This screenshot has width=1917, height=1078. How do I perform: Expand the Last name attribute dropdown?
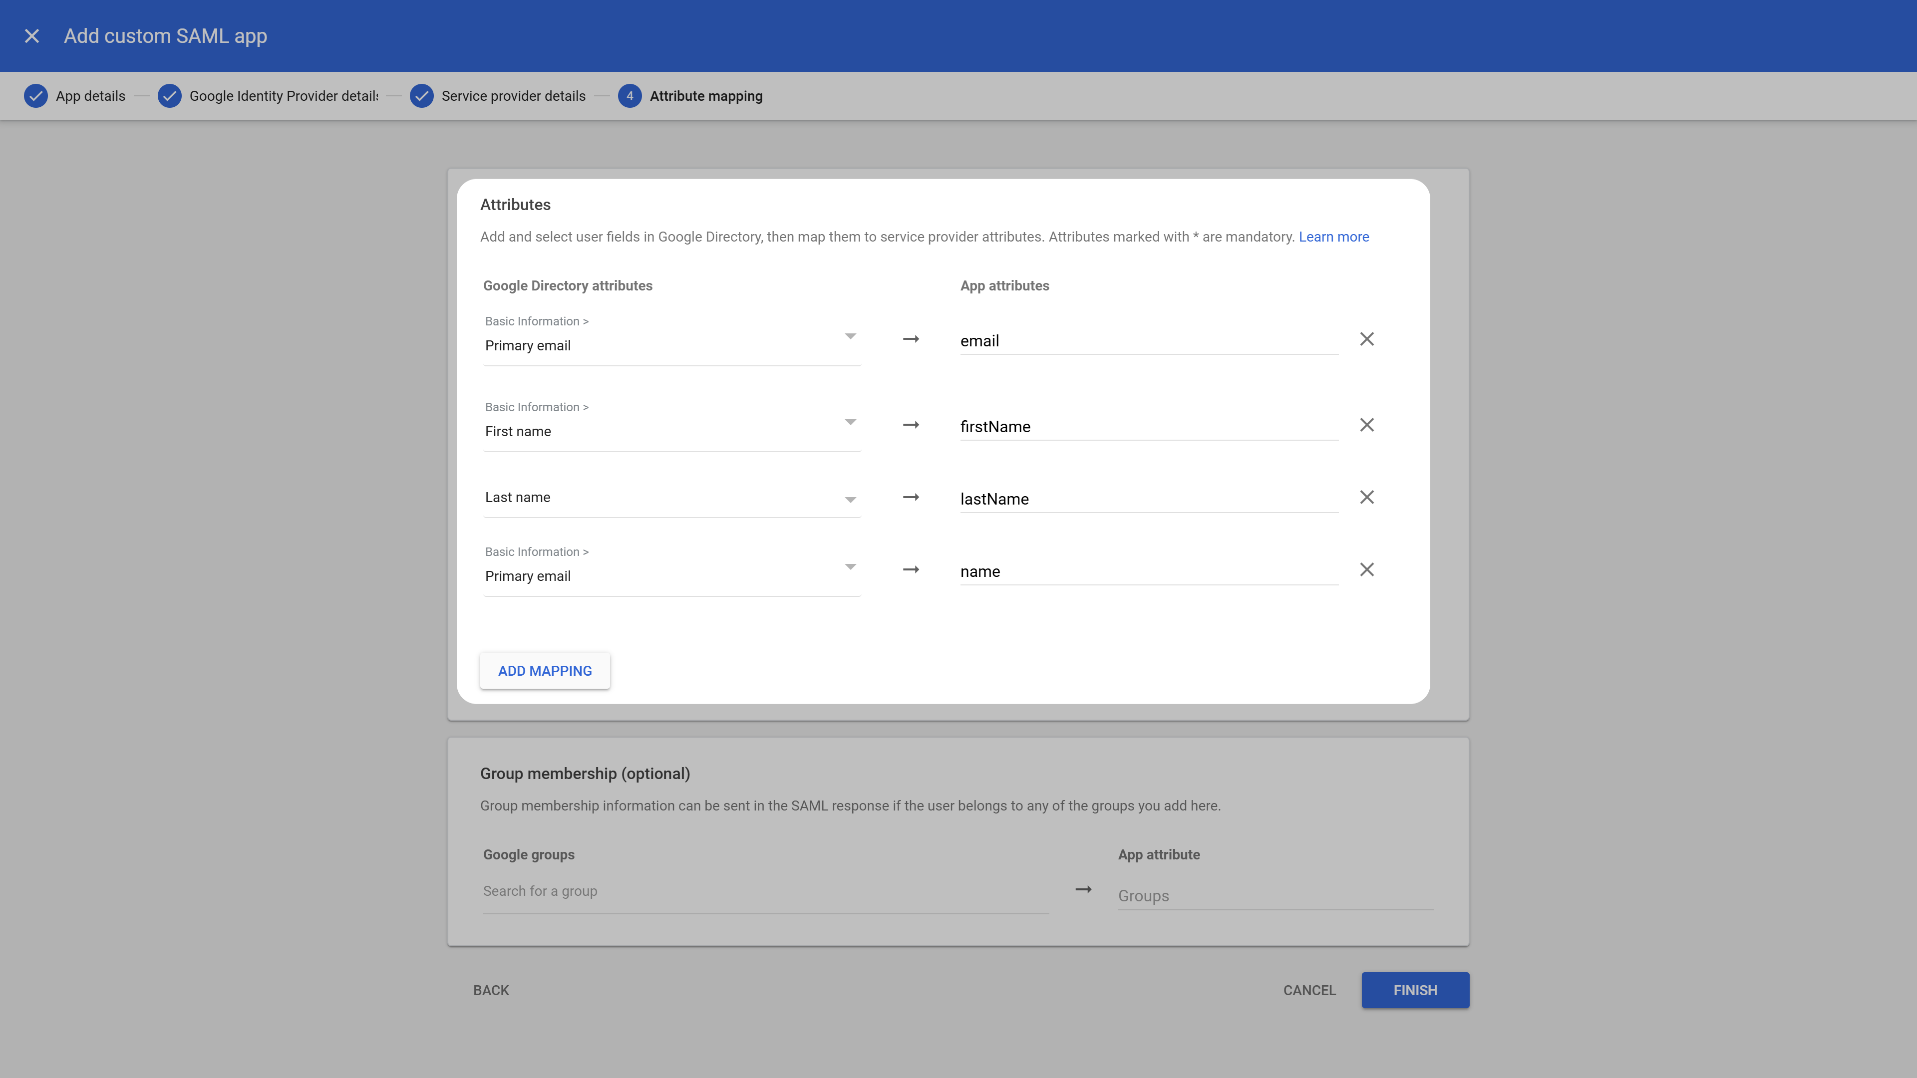point(671,498)
